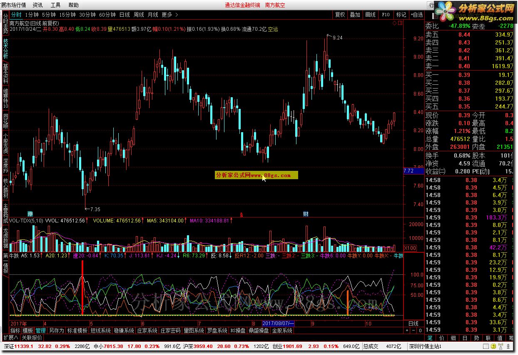Select the 稳赚系统 template
The height and width of the screenshot is (355, 518).
pos(124,330)
